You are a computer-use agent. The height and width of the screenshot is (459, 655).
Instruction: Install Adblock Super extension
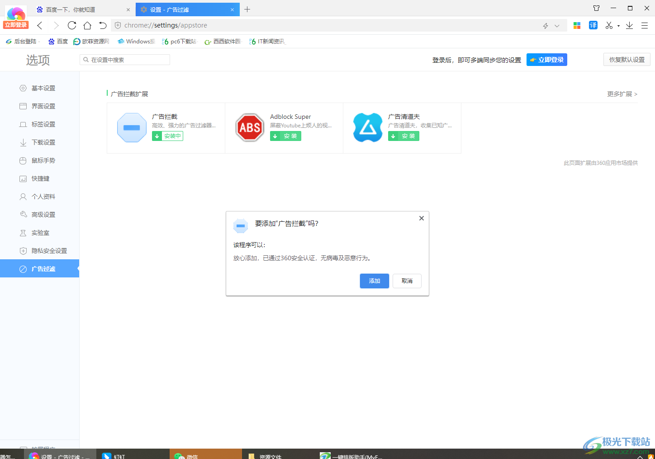point(285,136)
